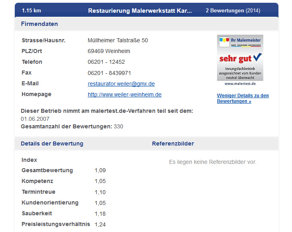
Task: Select the 'Details der Bewertung' section header
Action: coord(52,144)
